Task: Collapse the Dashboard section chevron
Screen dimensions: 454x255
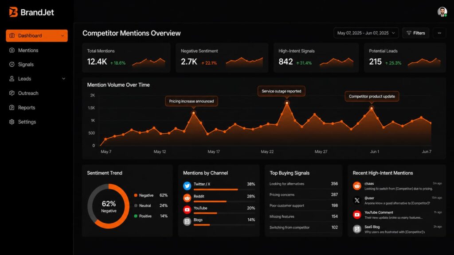Action: click(x=63, y=36)
